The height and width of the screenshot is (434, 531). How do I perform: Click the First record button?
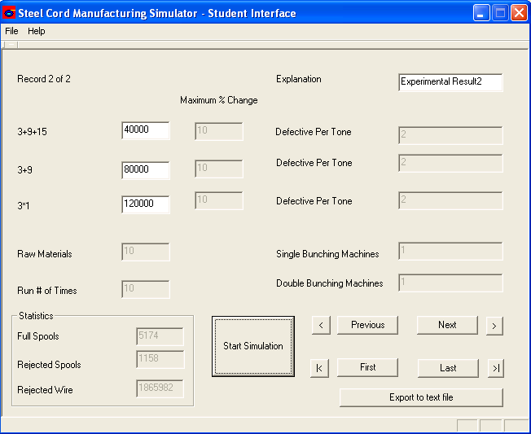367,368
